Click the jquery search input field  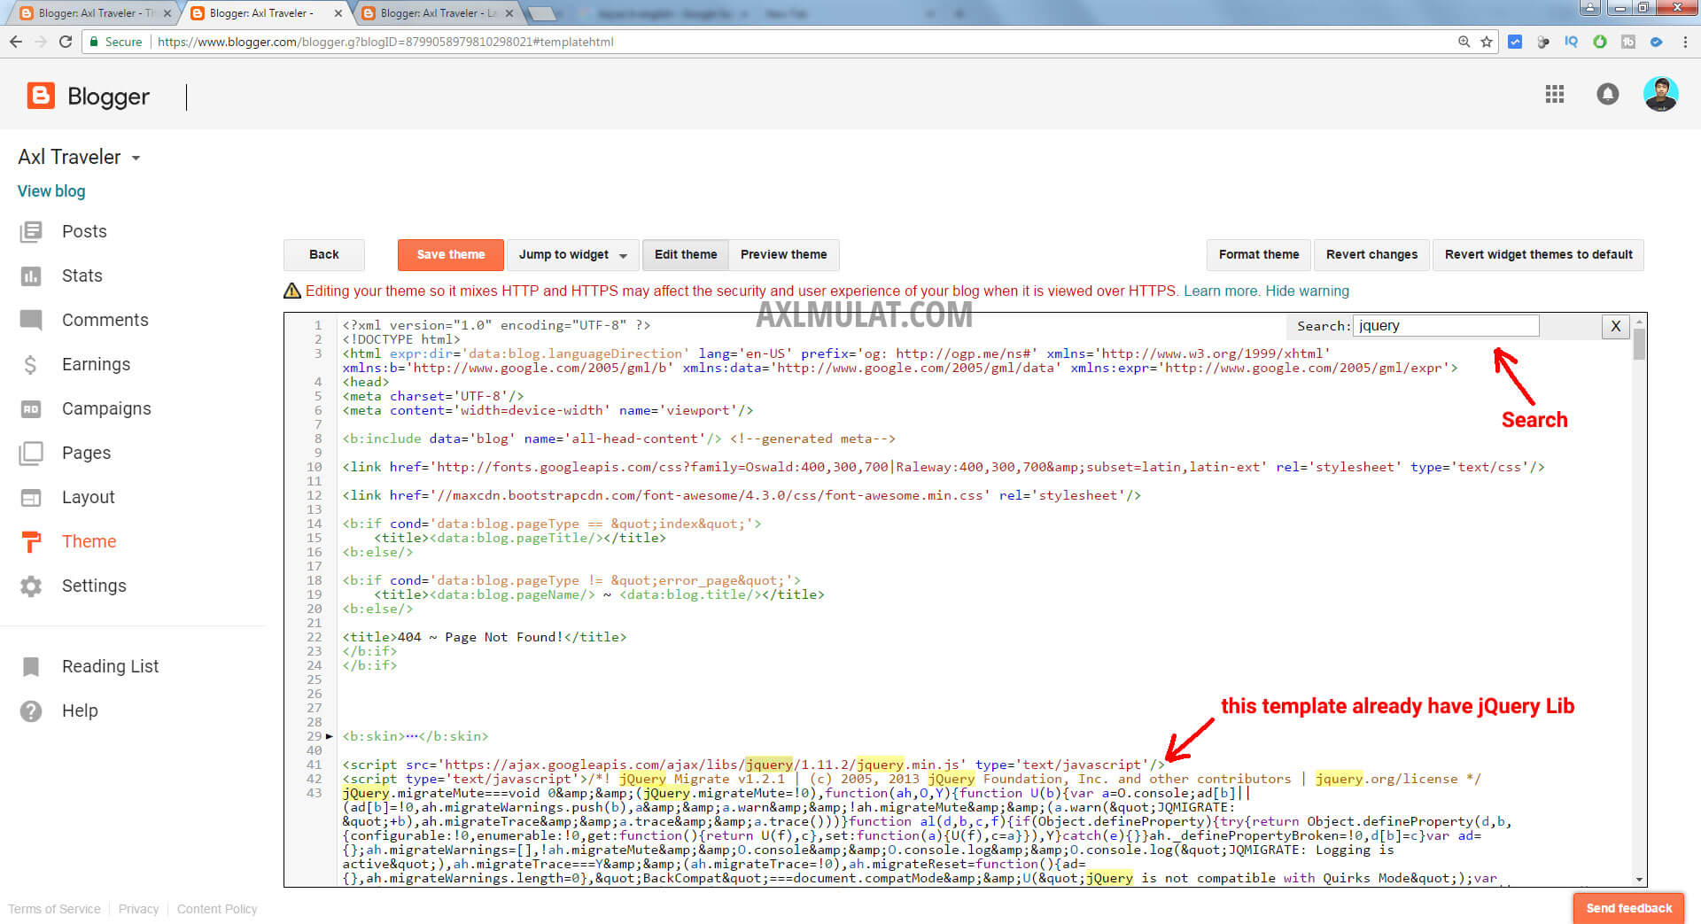(x=1445, y=326)
